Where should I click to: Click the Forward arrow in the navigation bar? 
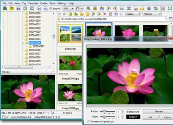click(x=65, y=14)
